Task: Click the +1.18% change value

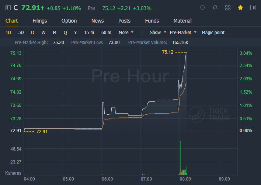Action: click(x=72, y=8)
